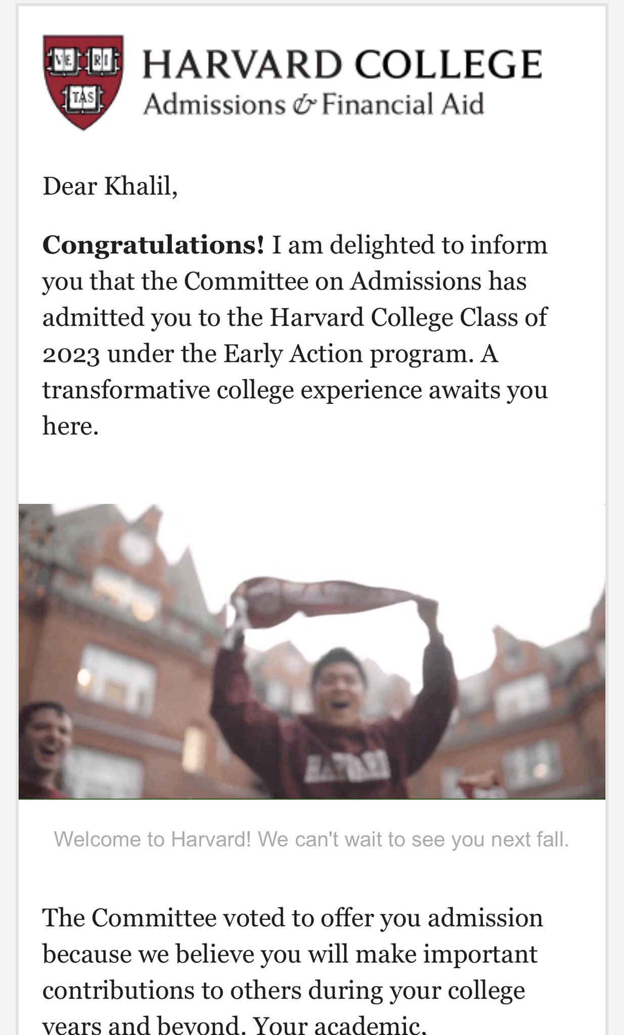This screenshot has width=624, height=1035.
Task: Click 'transformative college experience' text
Action: [x=232, y=390]
